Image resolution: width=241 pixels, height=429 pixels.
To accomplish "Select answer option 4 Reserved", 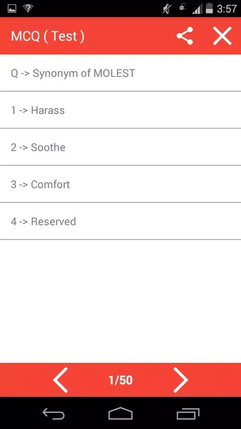I will tap(120, 221).
